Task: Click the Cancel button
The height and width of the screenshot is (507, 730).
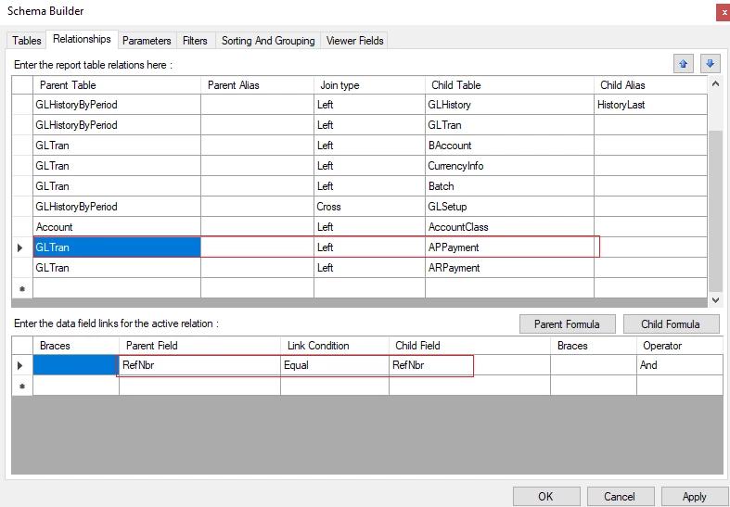Action: pos(620,496)
